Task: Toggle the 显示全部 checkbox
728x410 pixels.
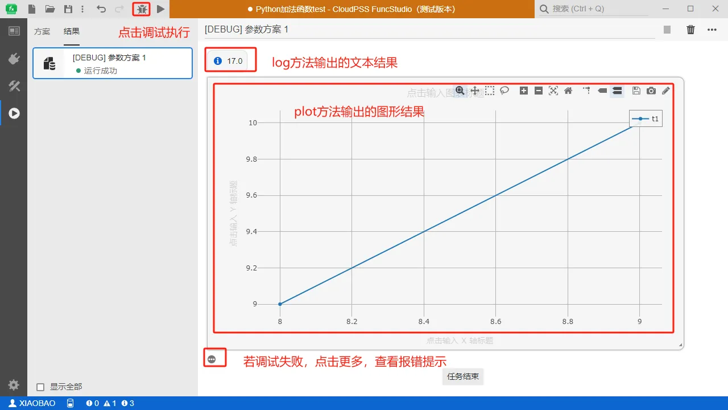Action: (40, 387)
